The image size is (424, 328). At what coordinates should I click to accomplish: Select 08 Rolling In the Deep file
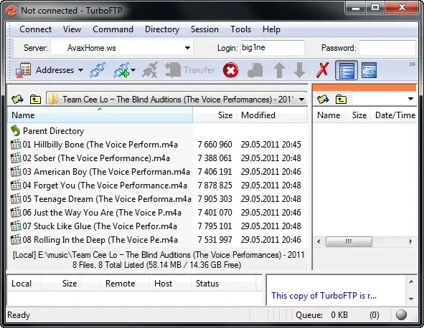(100, 240)
